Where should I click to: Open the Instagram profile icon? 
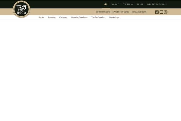166,12
